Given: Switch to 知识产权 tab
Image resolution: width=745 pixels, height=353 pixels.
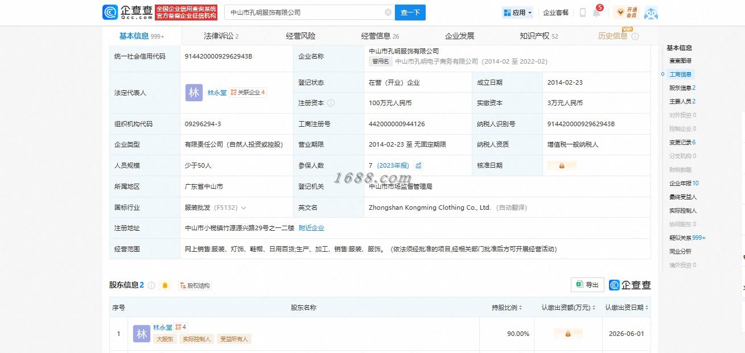Looking at the screenshot, I should click(x=538, y=36).
